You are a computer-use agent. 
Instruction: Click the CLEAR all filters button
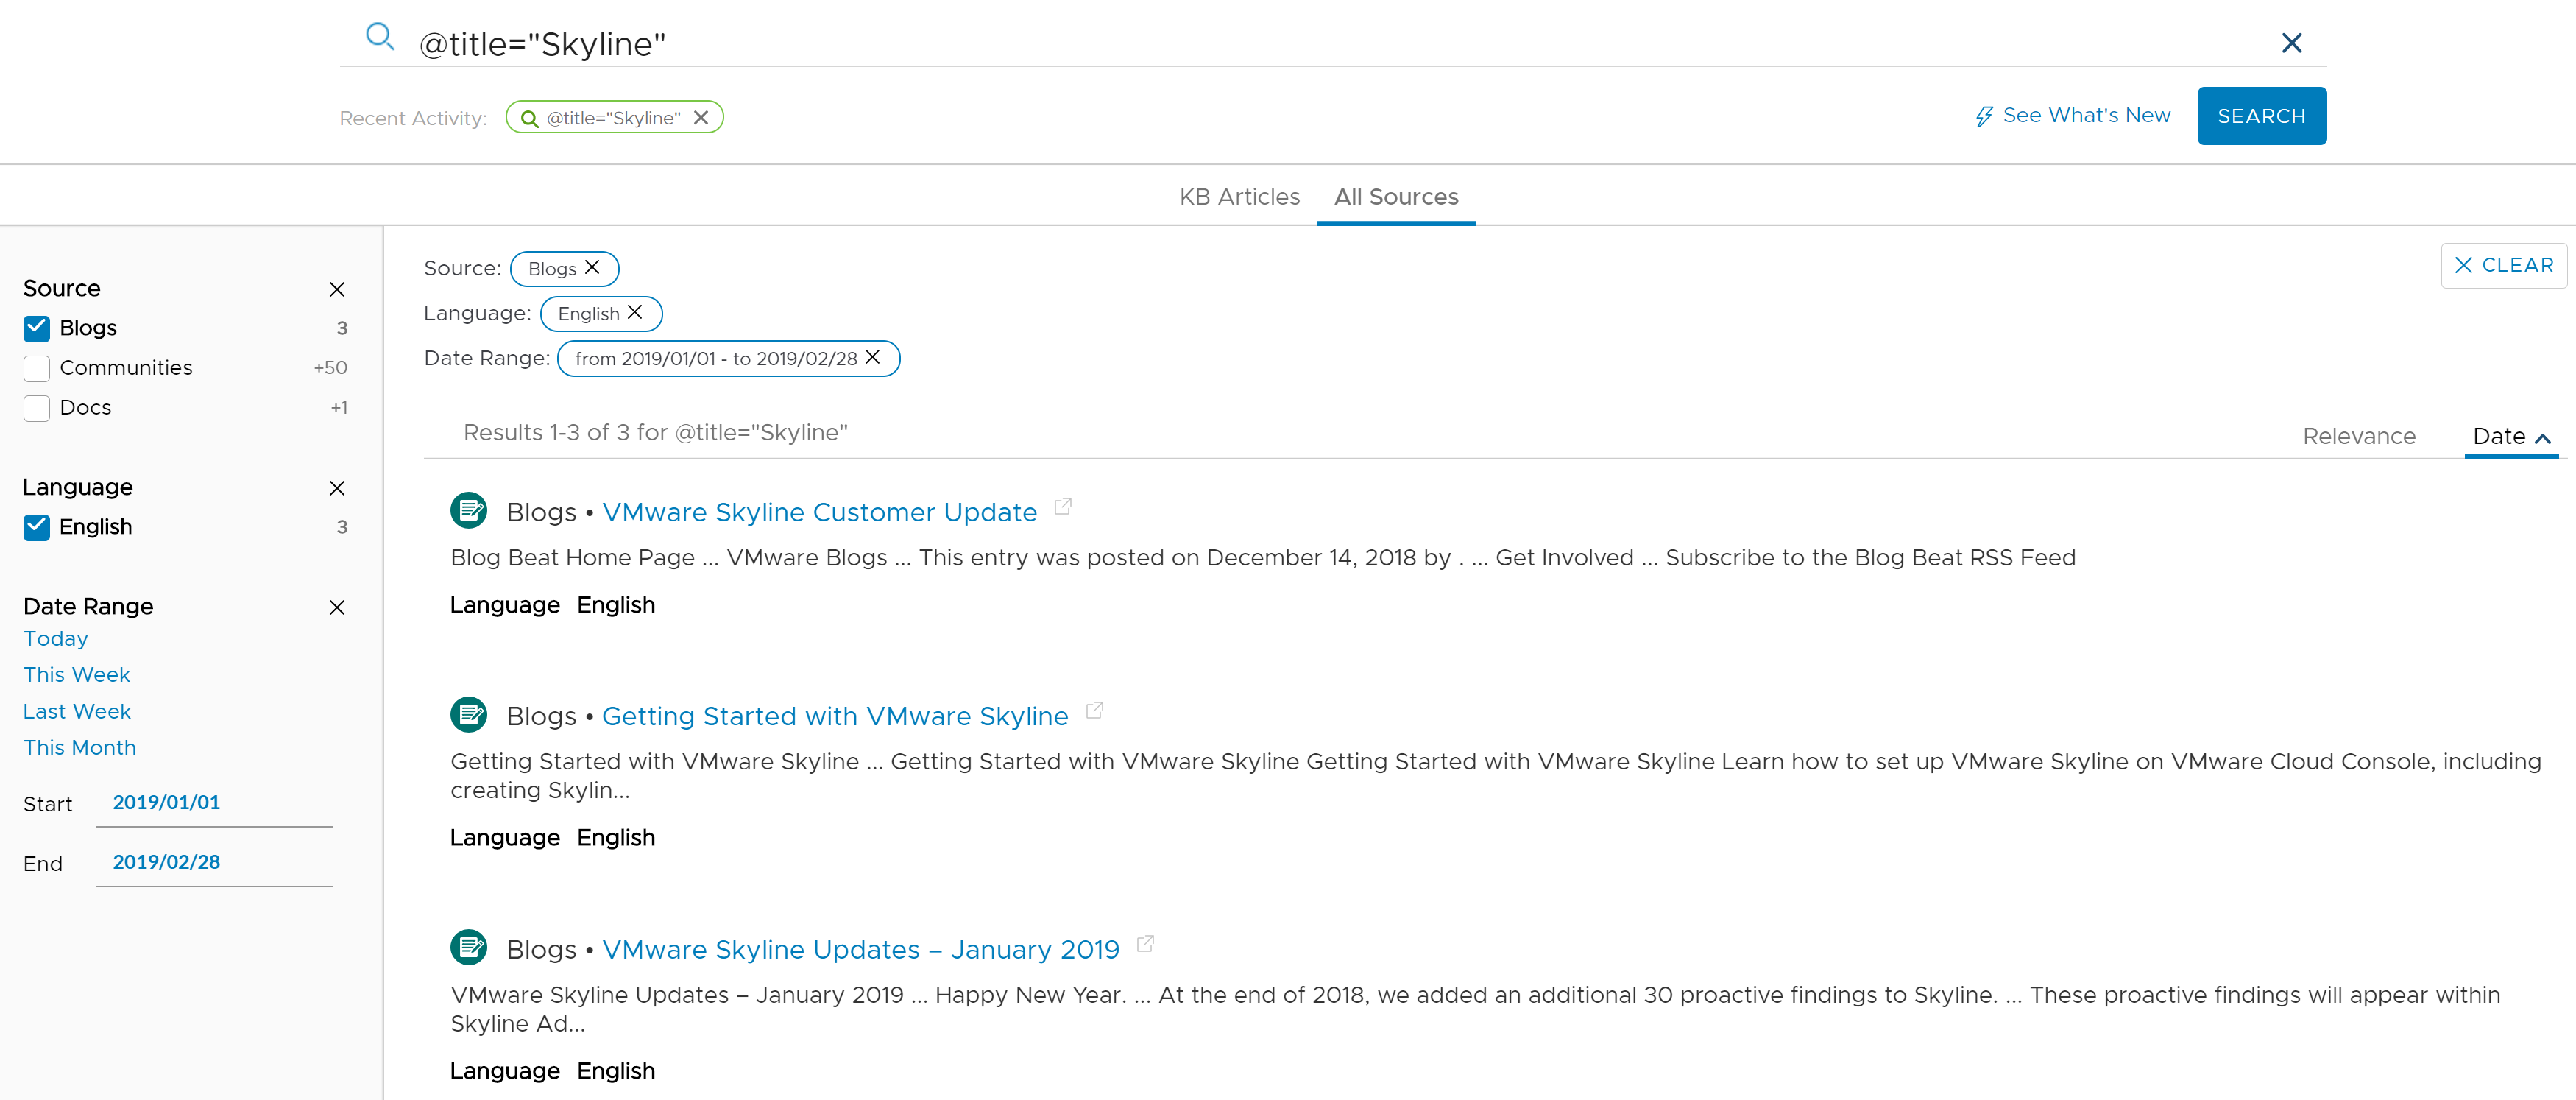pyautogui.click(x=2503, y=265)
